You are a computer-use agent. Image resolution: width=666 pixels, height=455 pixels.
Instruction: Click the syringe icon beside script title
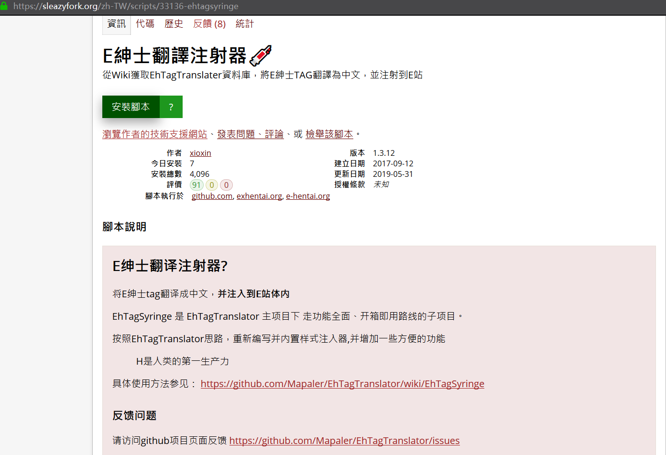pos(261,56)
